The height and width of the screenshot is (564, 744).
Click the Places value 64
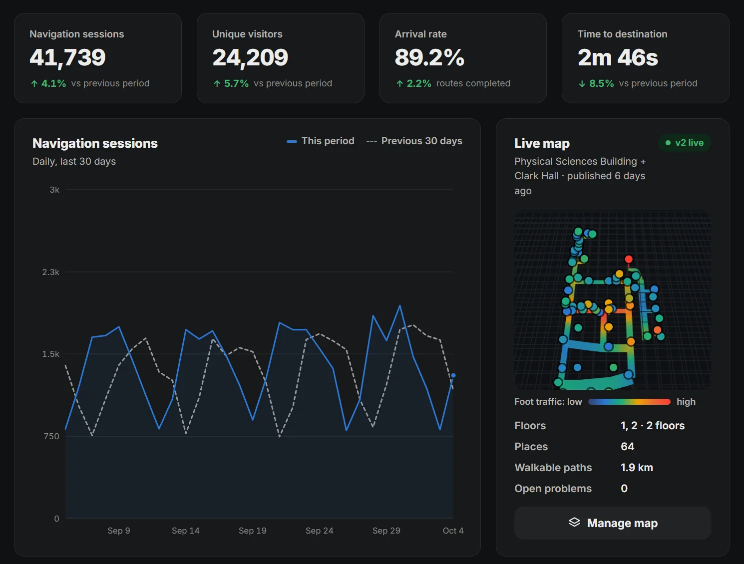pyautogui.click(x=628, y=447)
